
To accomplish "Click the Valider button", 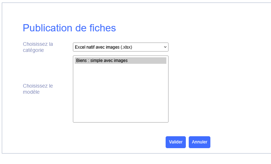I will pos(176,142).
